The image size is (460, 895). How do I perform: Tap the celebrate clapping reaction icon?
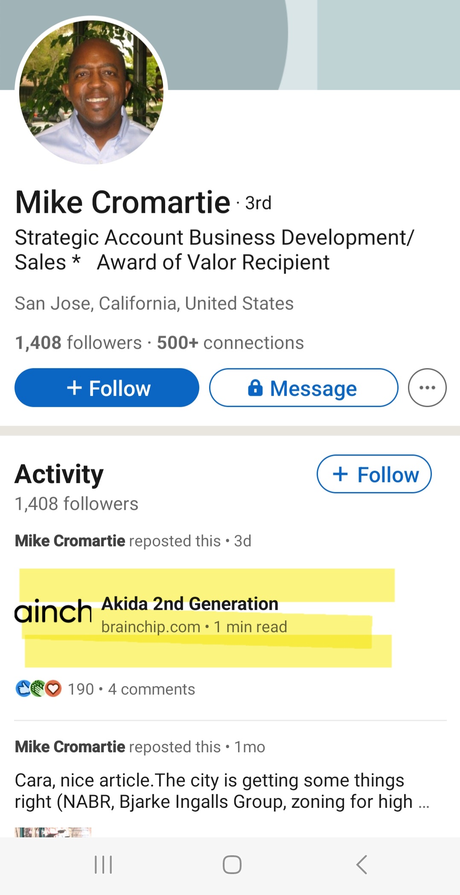coord(38,689)
